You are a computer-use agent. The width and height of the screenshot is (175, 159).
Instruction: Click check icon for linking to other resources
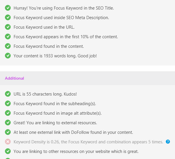(8, 151)
